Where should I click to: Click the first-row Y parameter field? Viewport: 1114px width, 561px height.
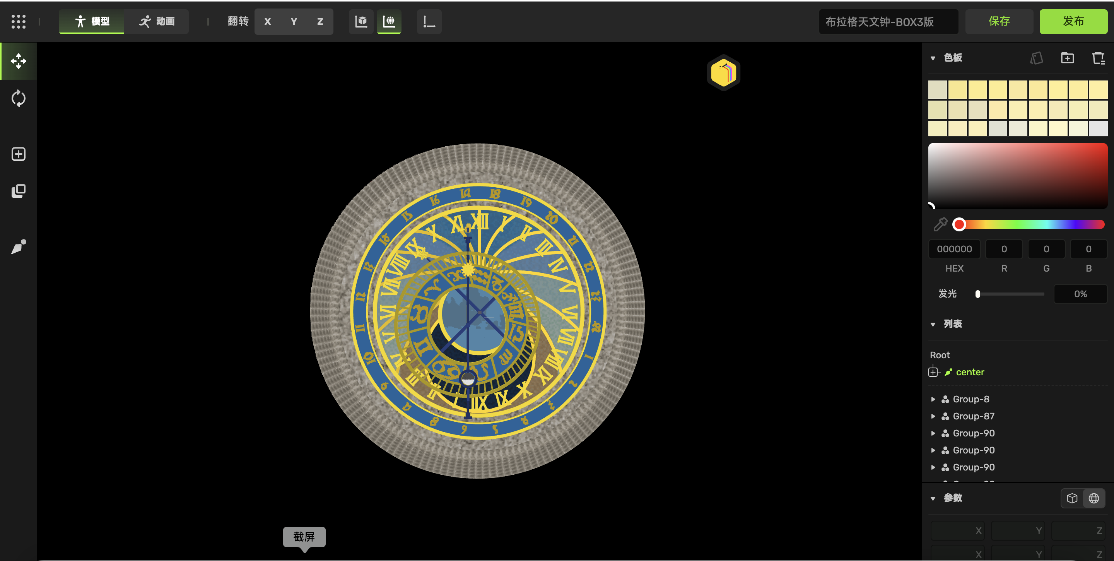point(1018,531)
